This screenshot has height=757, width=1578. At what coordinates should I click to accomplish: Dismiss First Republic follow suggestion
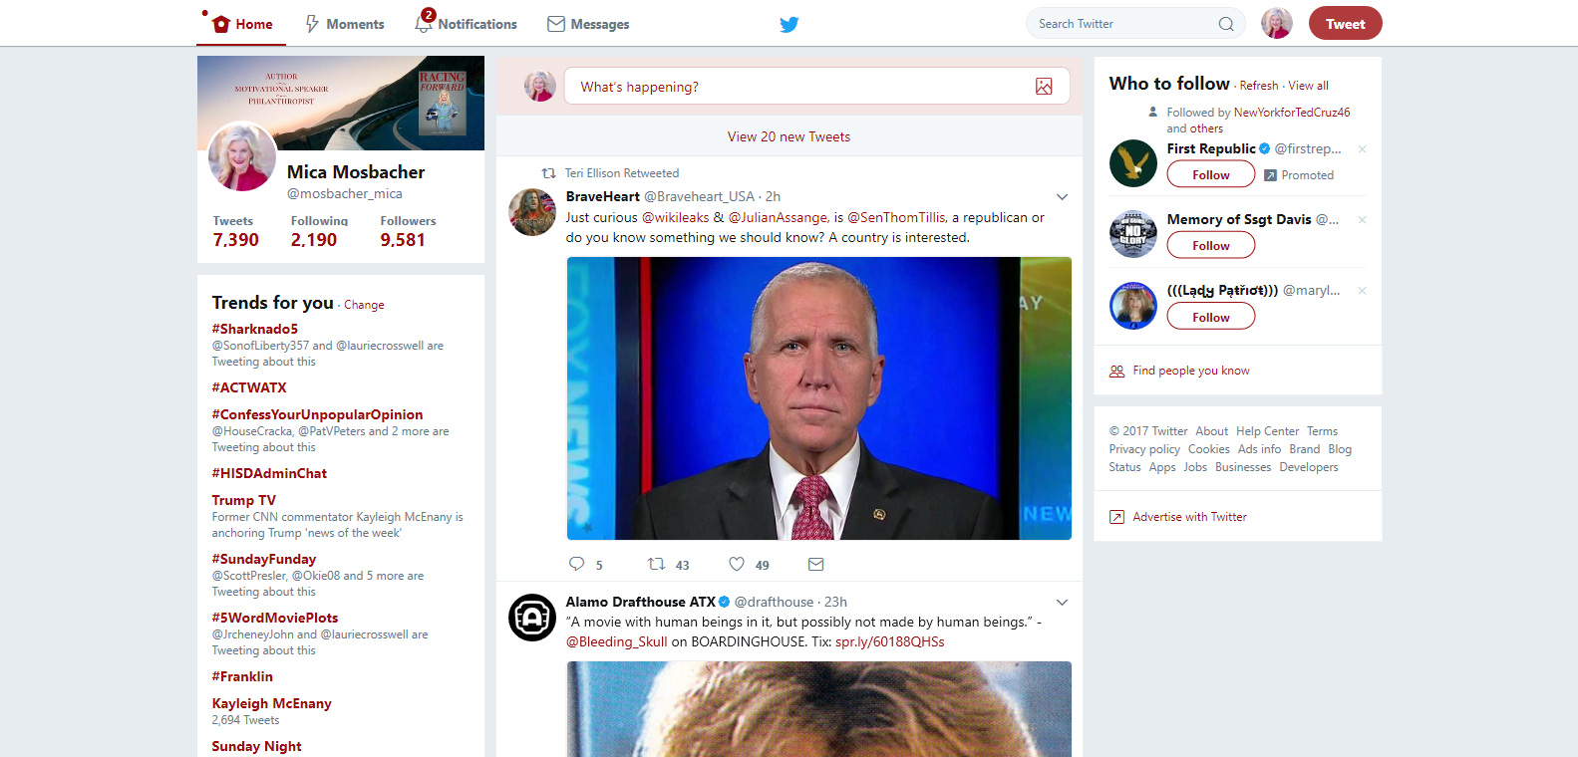pyautogui.click(x=1362, y=149)
